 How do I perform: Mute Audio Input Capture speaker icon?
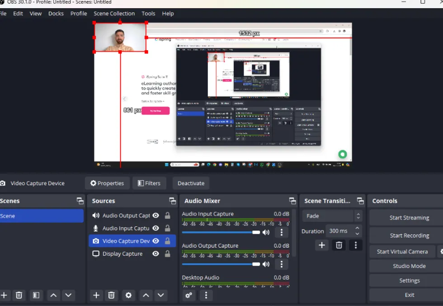click(x=266, y=232)
